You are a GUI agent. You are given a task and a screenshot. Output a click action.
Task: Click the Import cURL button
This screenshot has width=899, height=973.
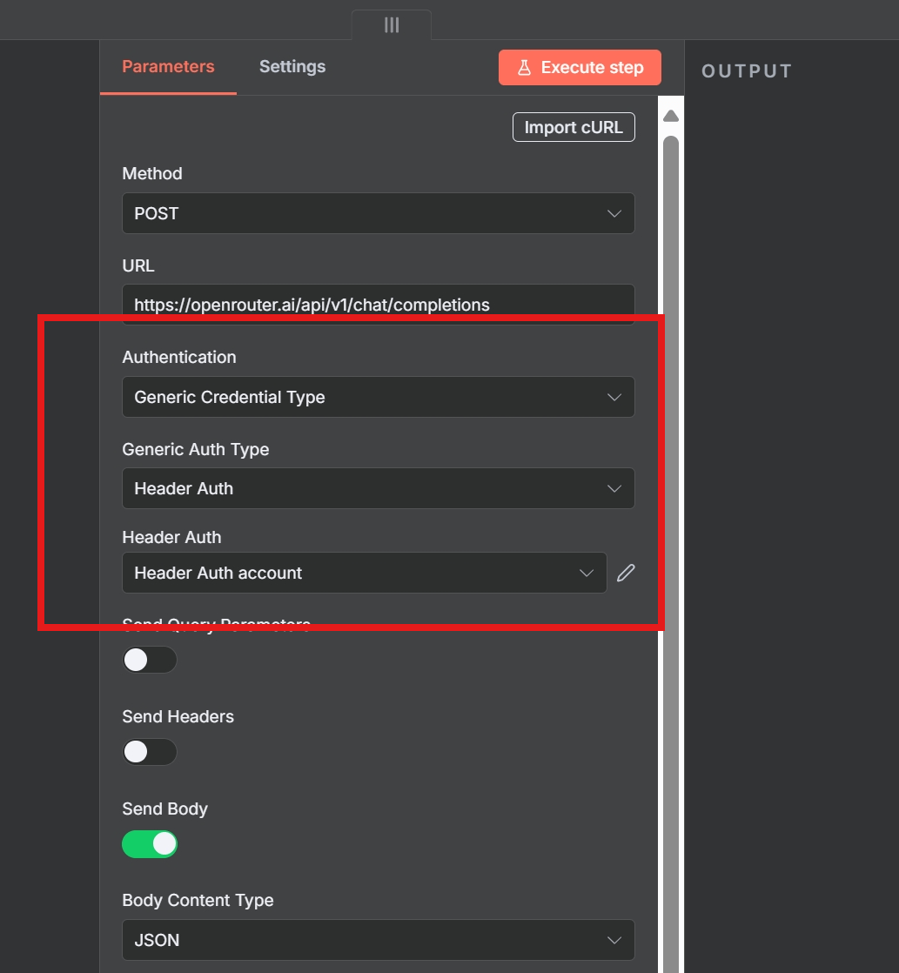pyautogui.click(x=573, y=127)
